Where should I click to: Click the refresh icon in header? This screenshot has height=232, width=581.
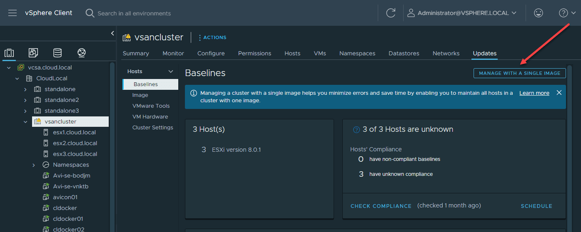[x=391, y=13]
